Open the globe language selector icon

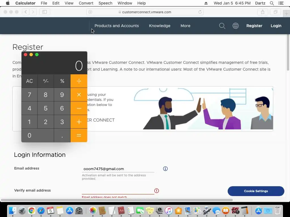point(235,26)
